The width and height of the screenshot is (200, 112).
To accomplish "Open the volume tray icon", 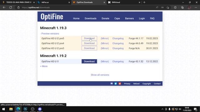I will pos(180,109).
